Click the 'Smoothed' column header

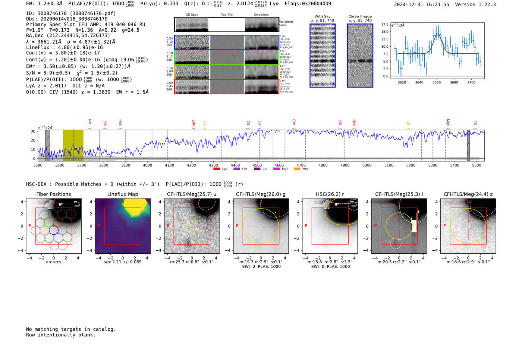[261, 15]
